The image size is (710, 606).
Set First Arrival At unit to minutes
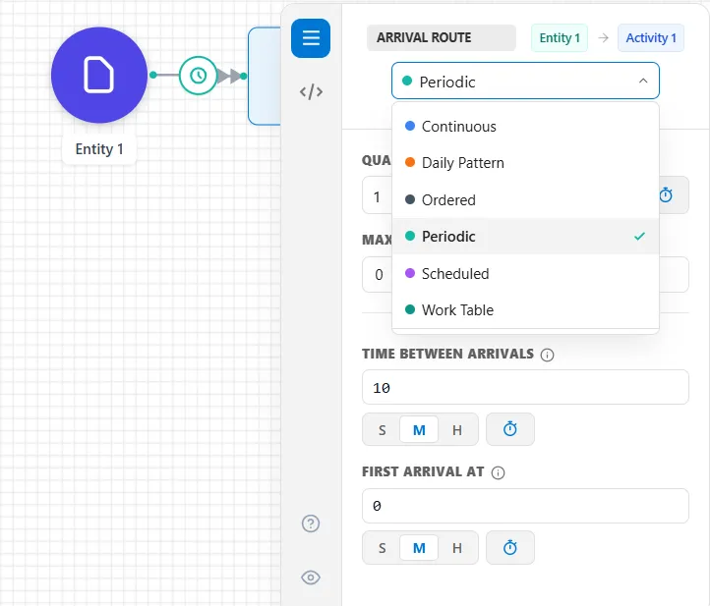[x=419, y=548]
